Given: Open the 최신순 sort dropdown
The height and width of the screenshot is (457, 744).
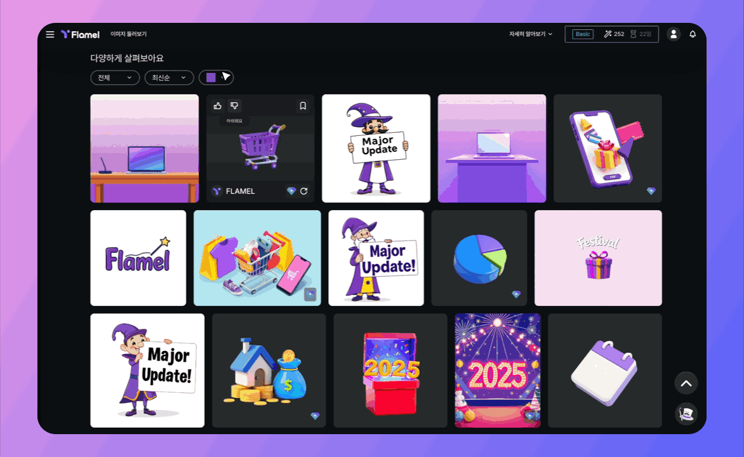Looking at the screenshot, I should point(169,77).
